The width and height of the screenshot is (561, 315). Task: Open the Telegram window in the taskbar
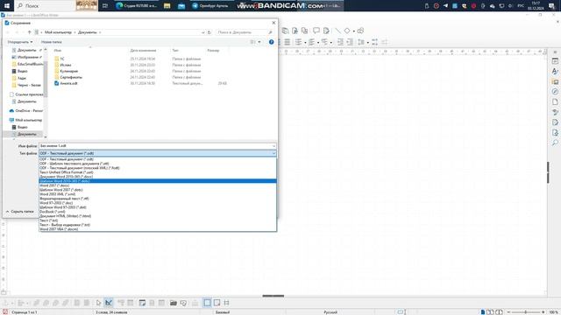pyautogui.click(x=210, y=6)
